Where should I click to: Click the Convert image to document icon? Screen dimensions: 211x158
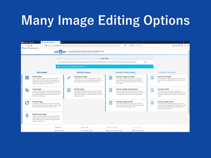pyautogui.click(x=111, y=90)
